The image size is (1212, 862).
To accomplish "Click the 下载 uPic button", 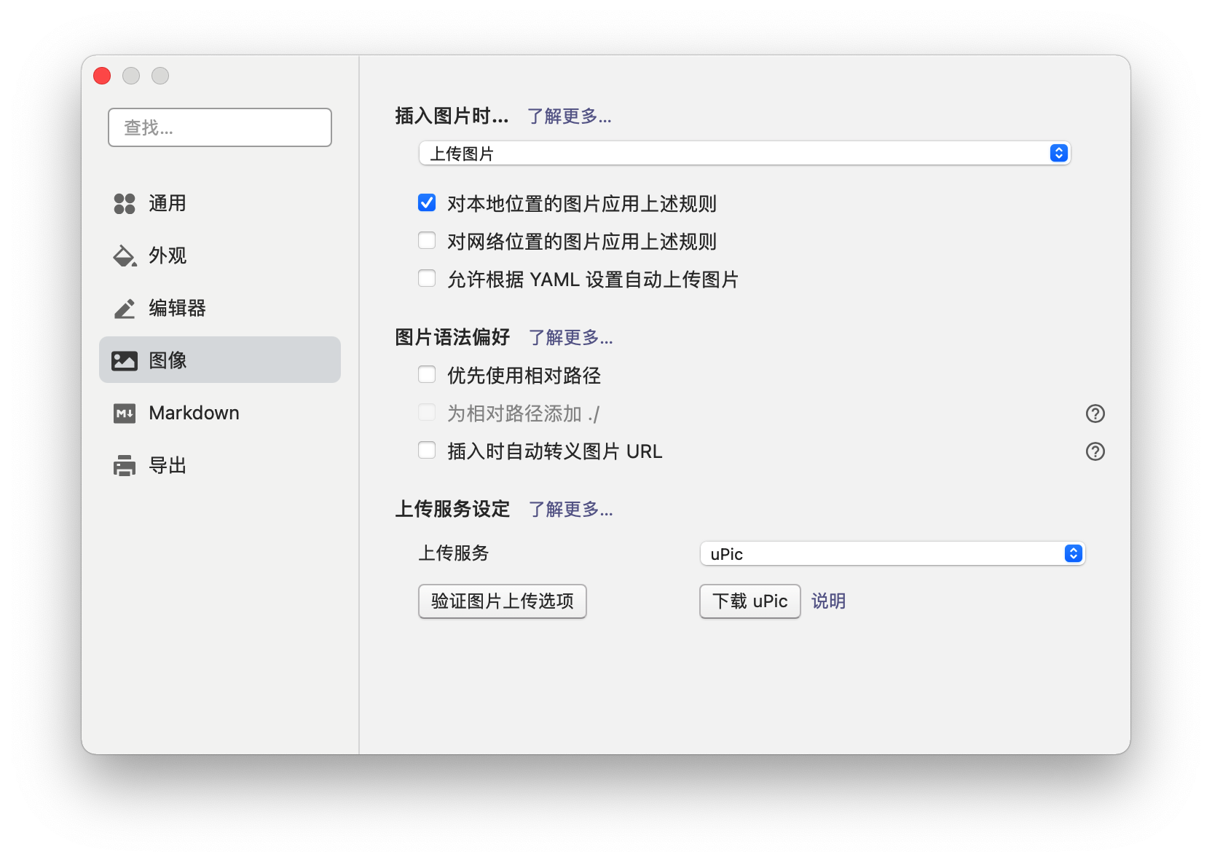I will point(749,601).
